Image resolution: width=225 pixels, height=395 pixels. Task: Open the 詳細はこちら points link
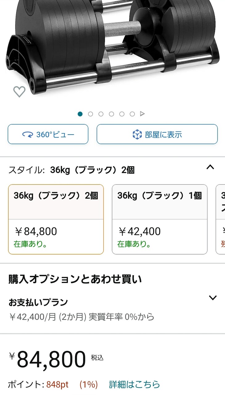click(135, 385)
